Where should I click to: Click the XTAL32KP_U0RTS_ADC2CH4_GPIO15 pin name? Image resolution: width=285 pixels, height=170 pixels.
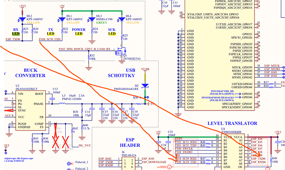(x=213, y=14)
